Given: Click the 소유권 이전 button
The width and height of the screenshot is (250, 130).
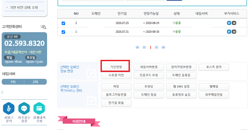Looking at the screenshot, I should [x=116, y=75].
